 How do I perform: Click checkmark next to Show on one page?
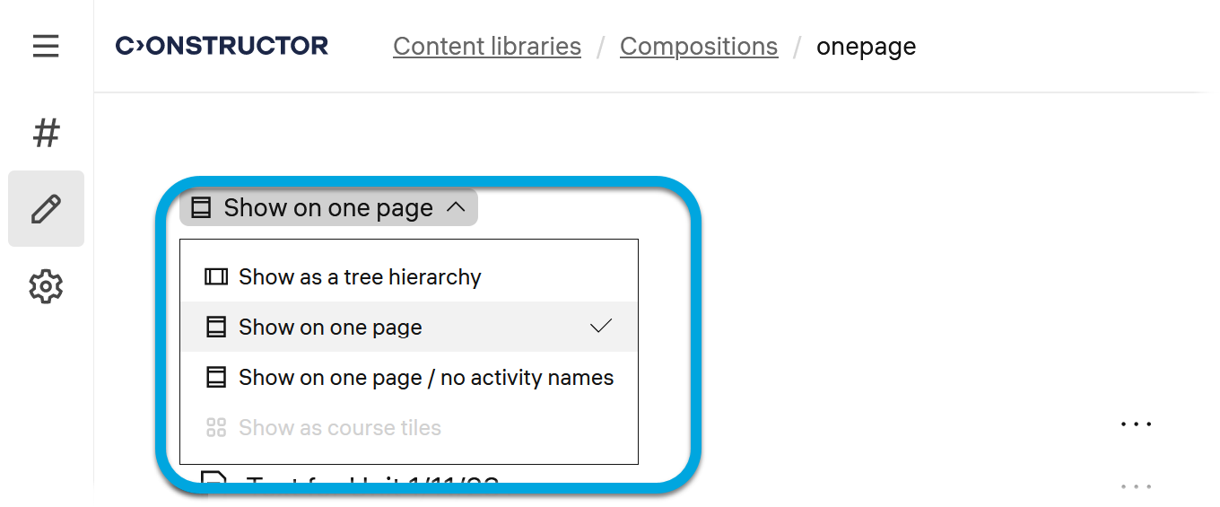[601, 327]
